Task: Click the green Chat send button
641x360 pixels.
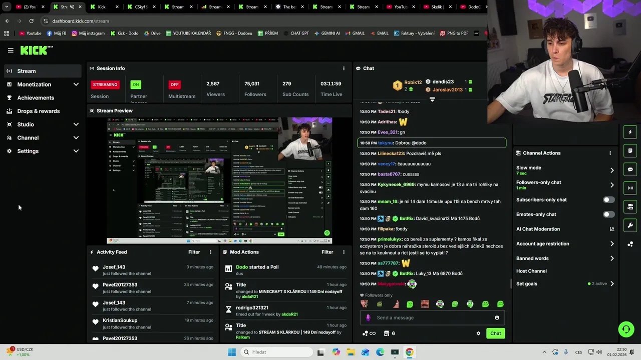Action: pyautogui.click(x=495, y=333)
